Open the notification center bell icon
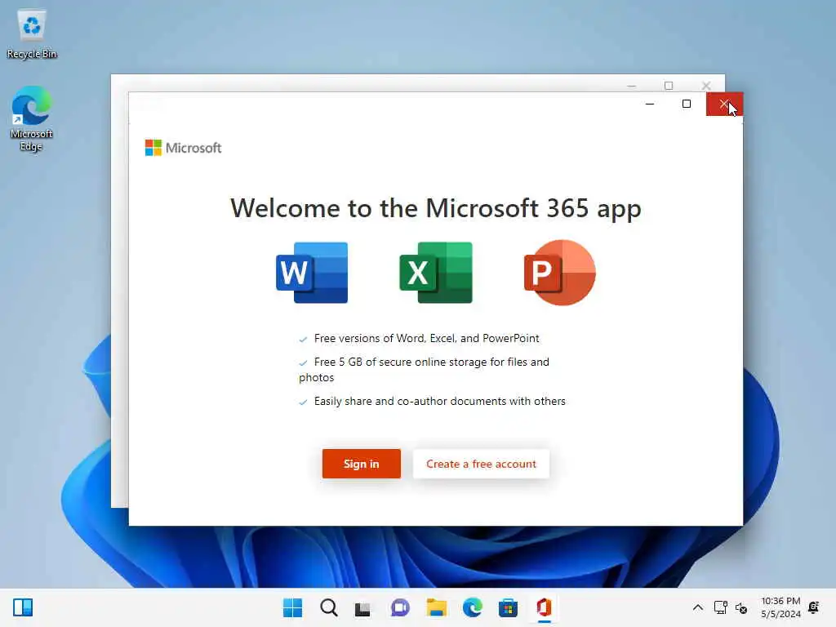Viewport: 836px width, 627px height. click(814, 607)
